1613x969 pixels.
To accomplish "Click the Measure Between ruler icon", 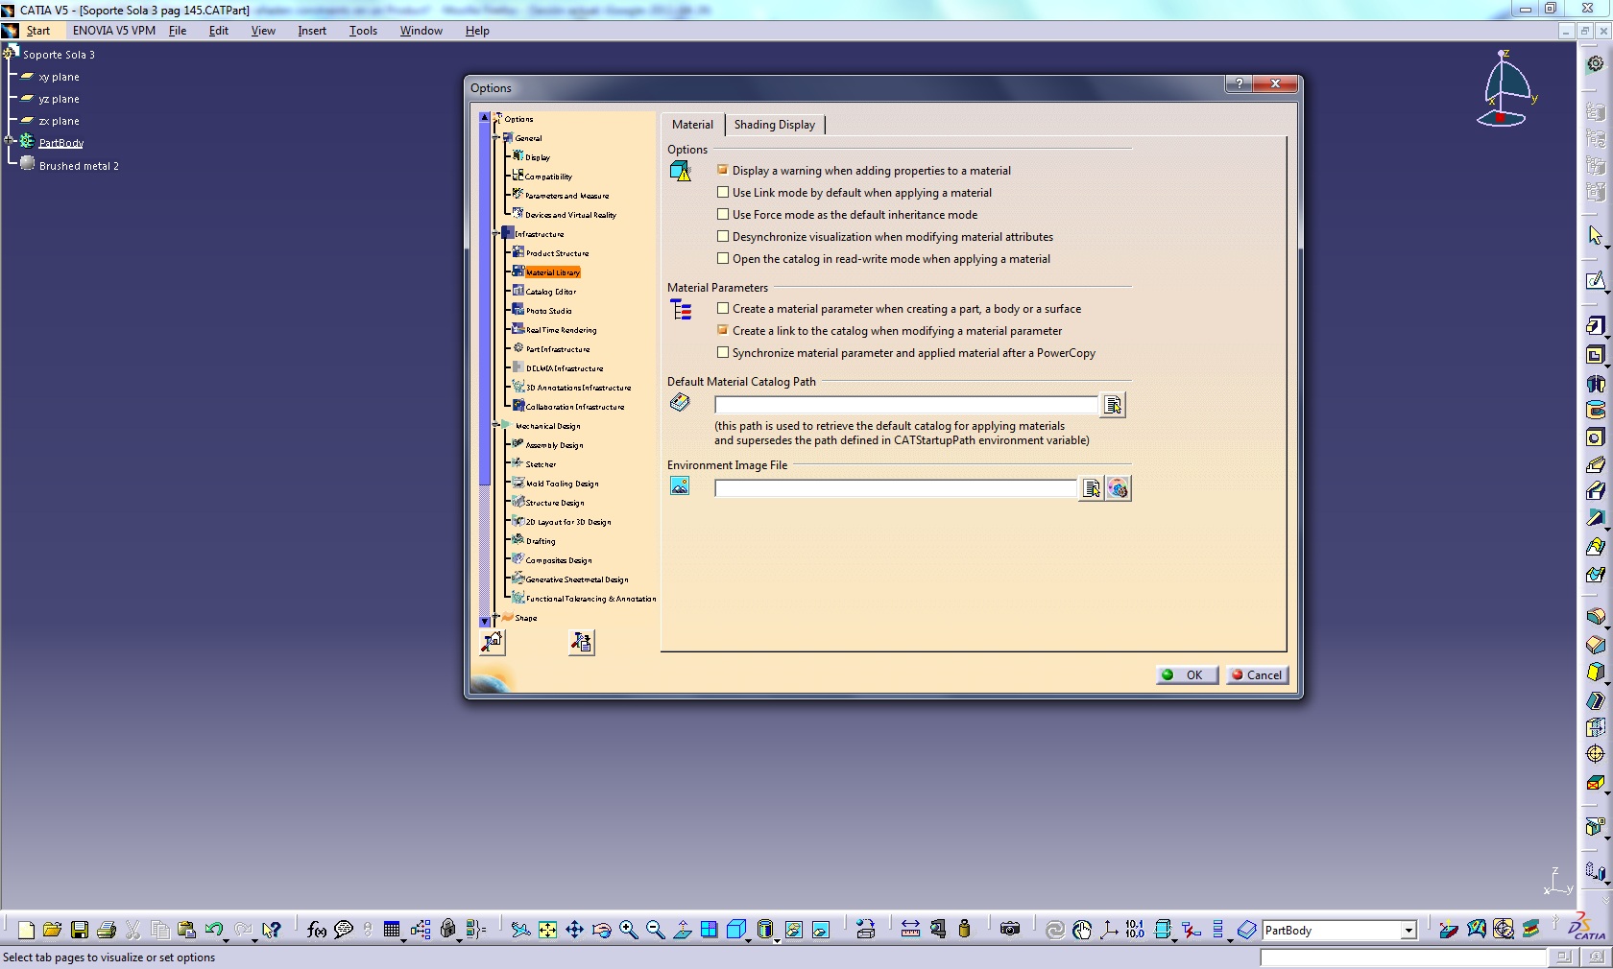I will pos(910,930).
